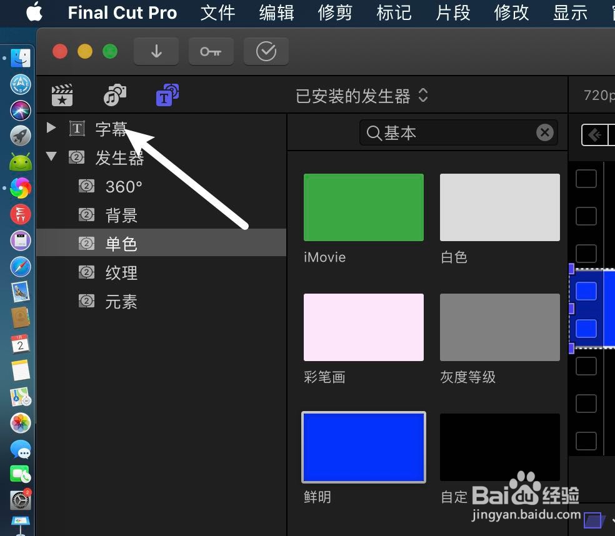Clear the 基本 search text
Screen dimensions: 615x536
click(x=545, y=132)
